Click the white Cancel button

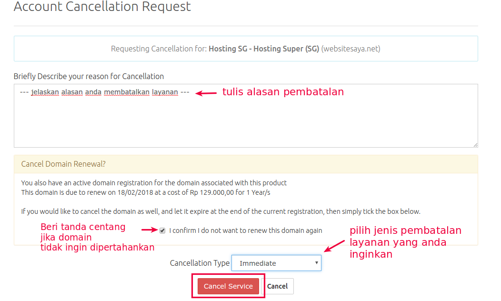pos(277,286)
